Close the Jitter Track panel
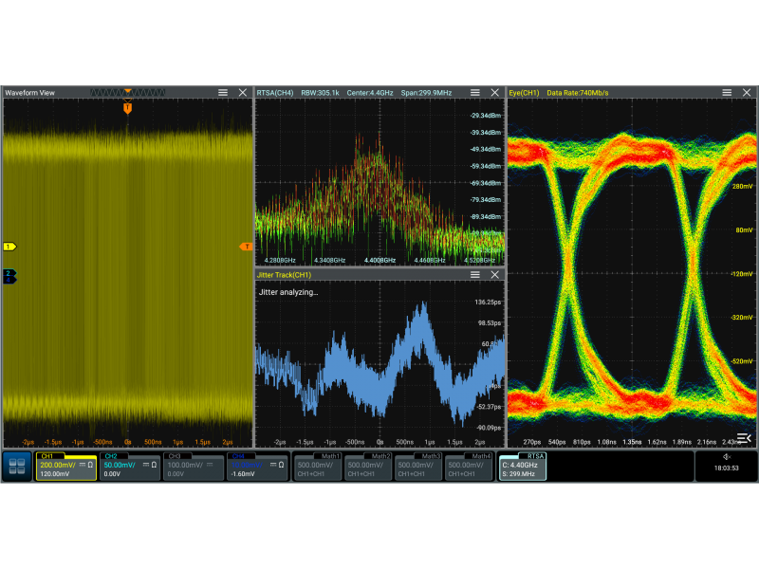The width and height of the screenshot is (759, 569). (x=494, y=274)
